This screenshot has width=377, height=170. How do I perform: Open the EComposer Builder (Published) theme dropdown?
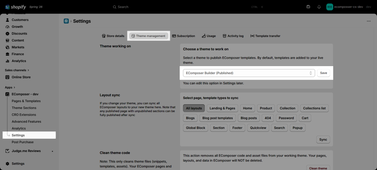pos(249,73)
